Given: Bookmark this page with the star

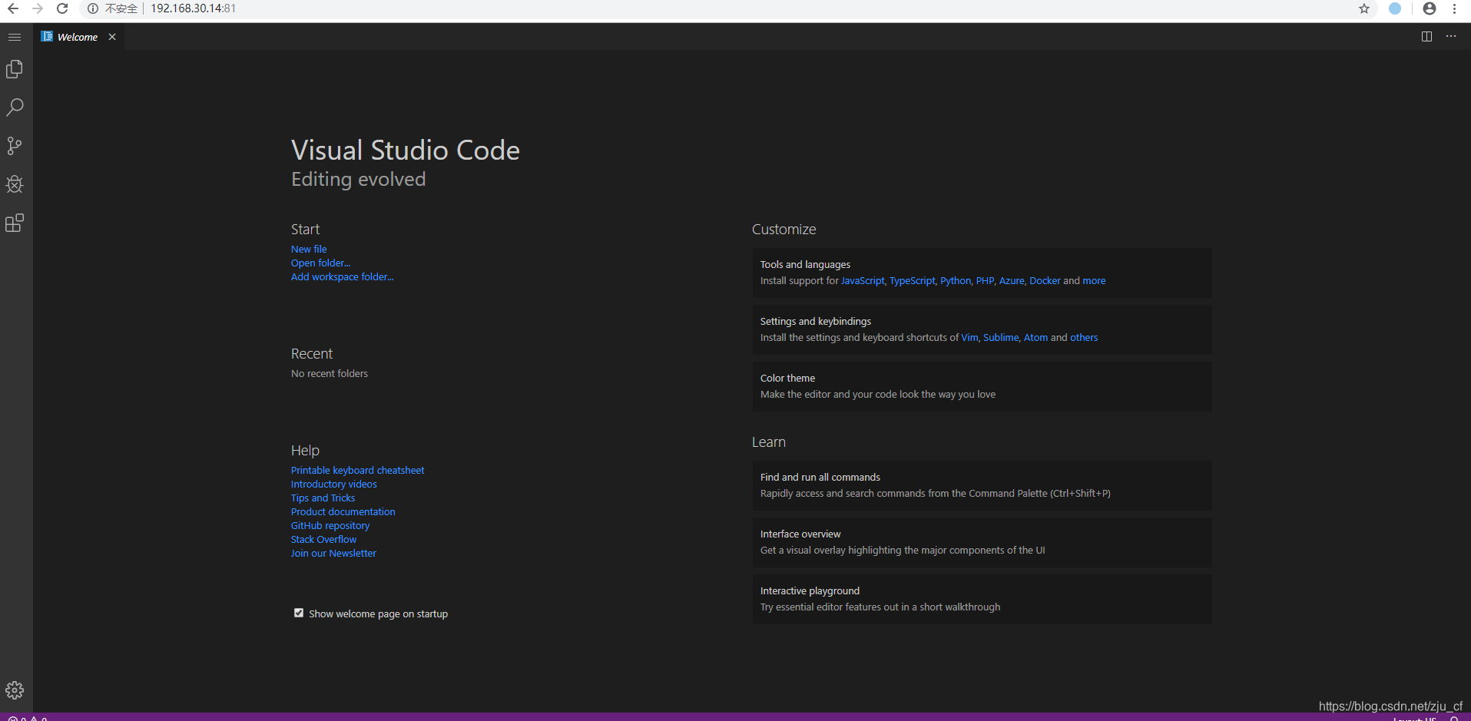Looking at the screenshot, I should [x=1364, y=8].
